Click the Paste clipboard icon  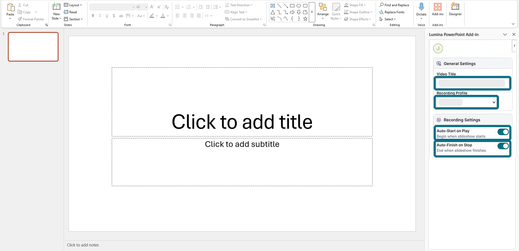10,7
